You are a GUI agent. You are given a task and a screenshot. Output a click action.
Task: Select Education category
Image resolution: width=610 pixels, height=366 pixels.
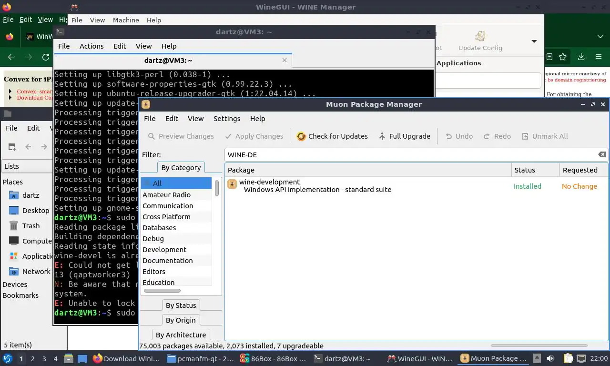pos(176,283)
